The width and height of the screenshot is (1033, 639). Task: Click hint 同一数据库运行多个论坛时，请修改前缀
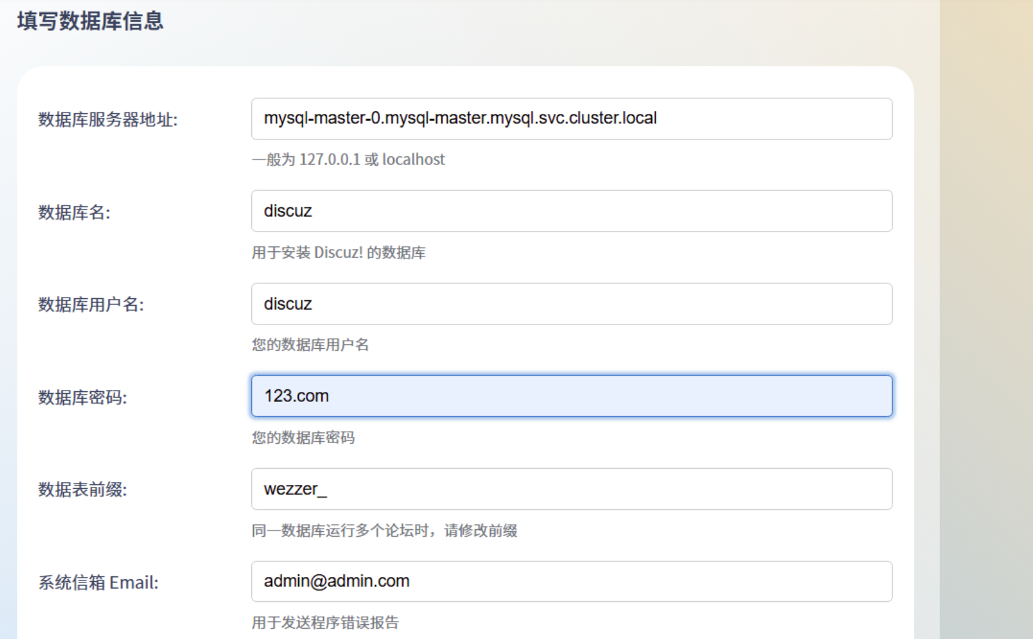point(385,531)
